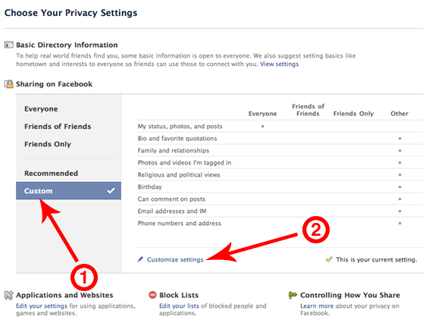Screen dimensions: 432x329
Task: Open the Edit your lists link
Action: pos(179,305)
